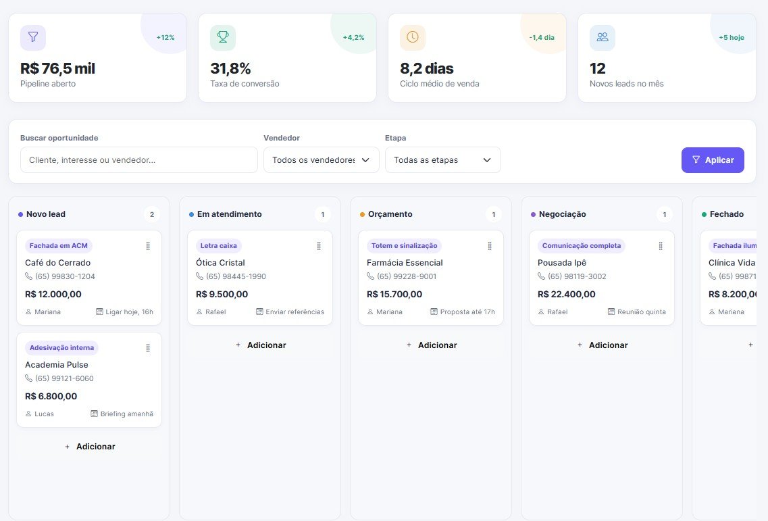Click the Clínica Vida client name
The height and width of the screenshot is (521, 768).
point(732,263)
